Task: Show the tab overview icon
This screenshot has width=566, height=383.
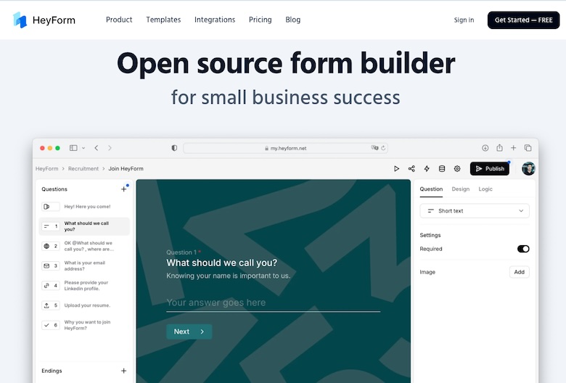Action: click(x=528, y=148)
